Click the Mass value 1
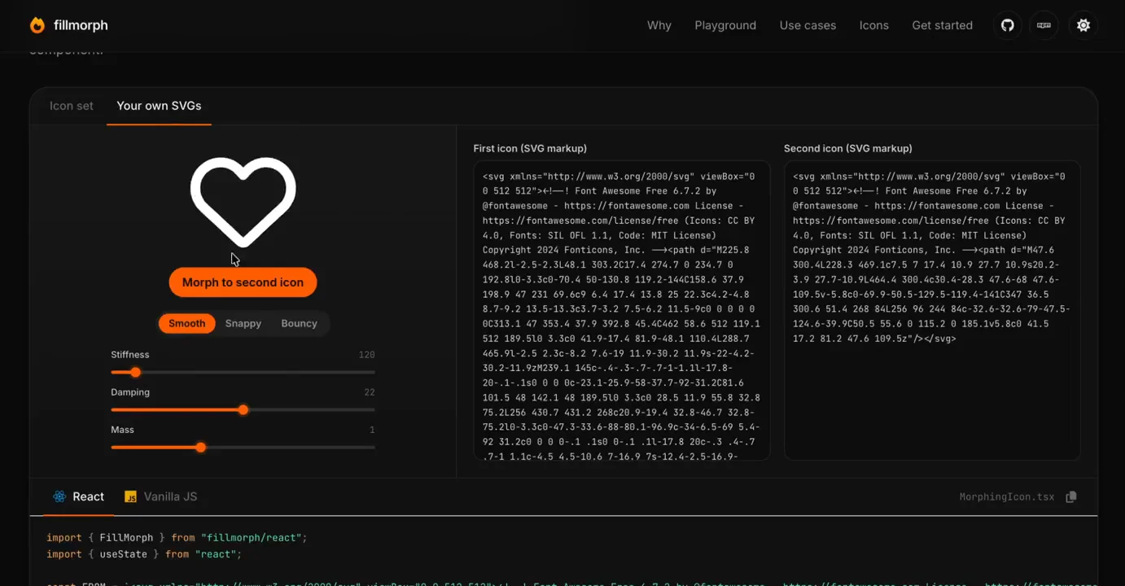 coord(372,430)
